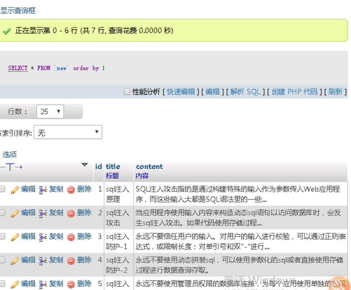Click the content cell starting '永远不要信任用户的输入'
351x290 pixels.
point(241,241)
